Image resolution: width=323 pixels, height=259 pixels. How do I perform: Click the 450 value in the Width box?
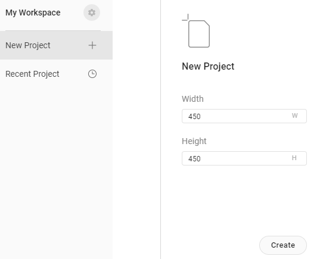(x=194, y=117)
